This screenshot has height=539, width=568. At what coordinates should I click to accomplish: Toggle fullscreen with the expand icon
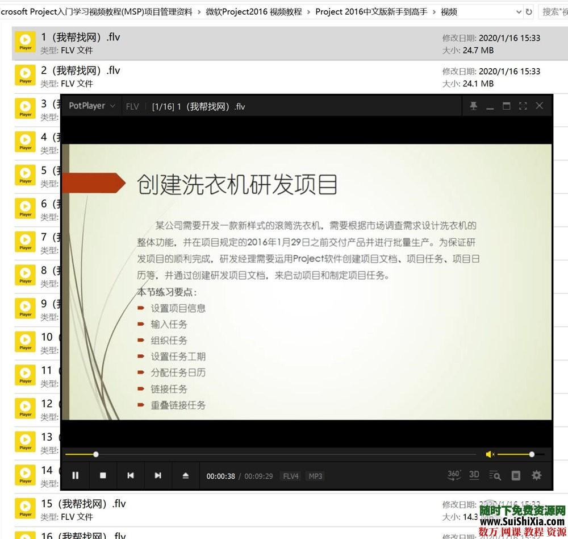(x=523, y=106)
